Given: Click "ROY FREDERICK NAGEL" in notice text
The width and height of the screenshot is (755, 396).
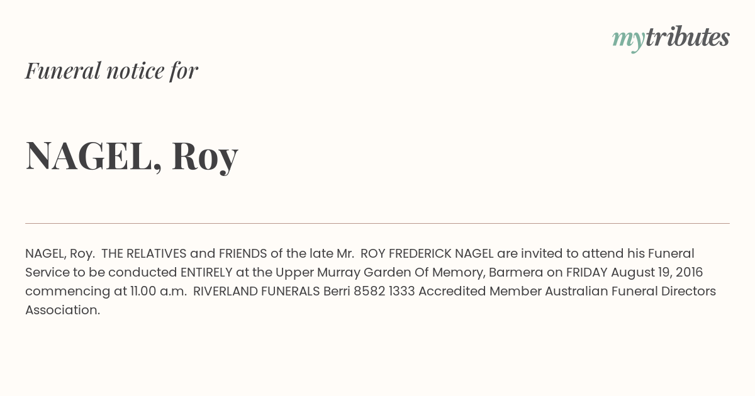Looking at the screenshot, I should click(427, 253).
